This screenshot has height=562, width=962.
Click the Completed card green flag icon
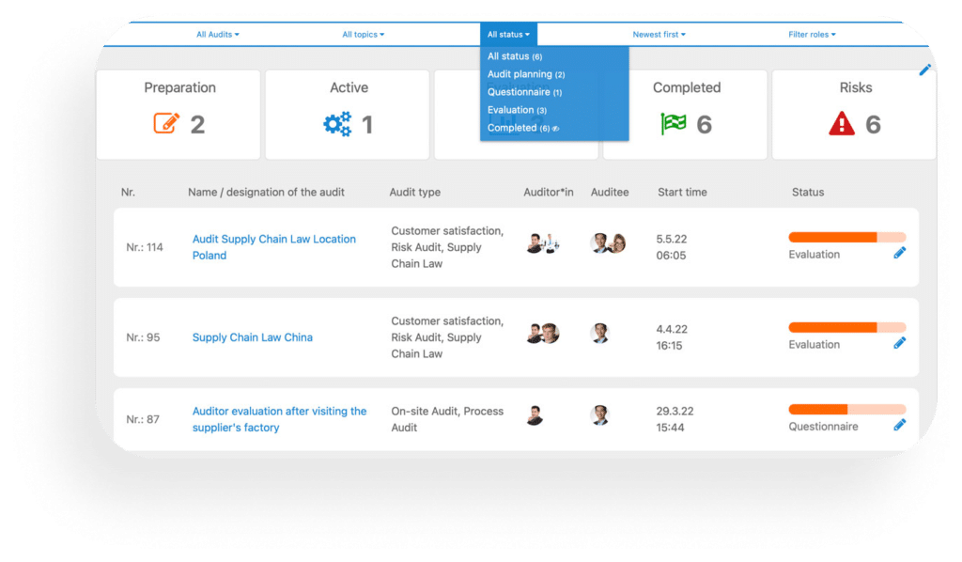point(673,124)
